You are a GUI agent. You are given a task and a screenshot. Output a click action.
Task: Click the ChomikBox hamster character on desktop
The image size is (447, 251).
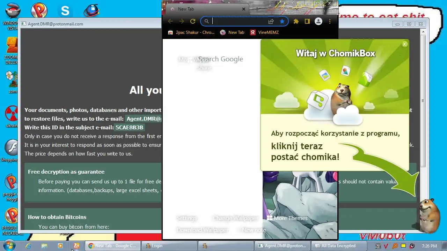coord(429,215)
